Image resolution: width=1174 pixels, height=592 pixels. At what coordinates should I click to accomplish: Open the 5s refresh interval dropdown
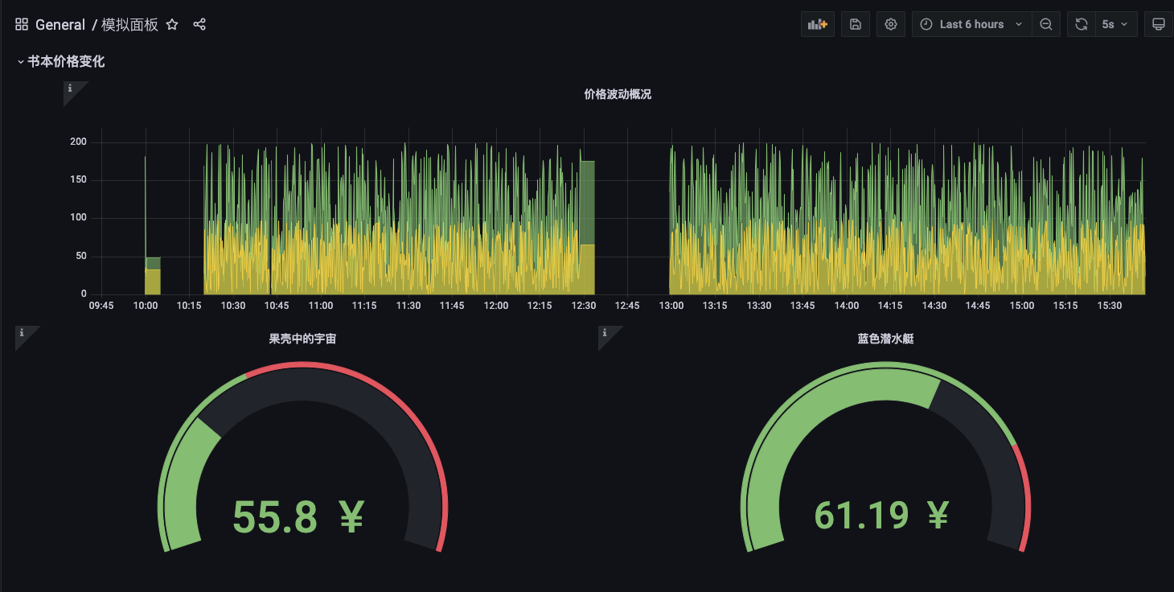(1114, 24)
